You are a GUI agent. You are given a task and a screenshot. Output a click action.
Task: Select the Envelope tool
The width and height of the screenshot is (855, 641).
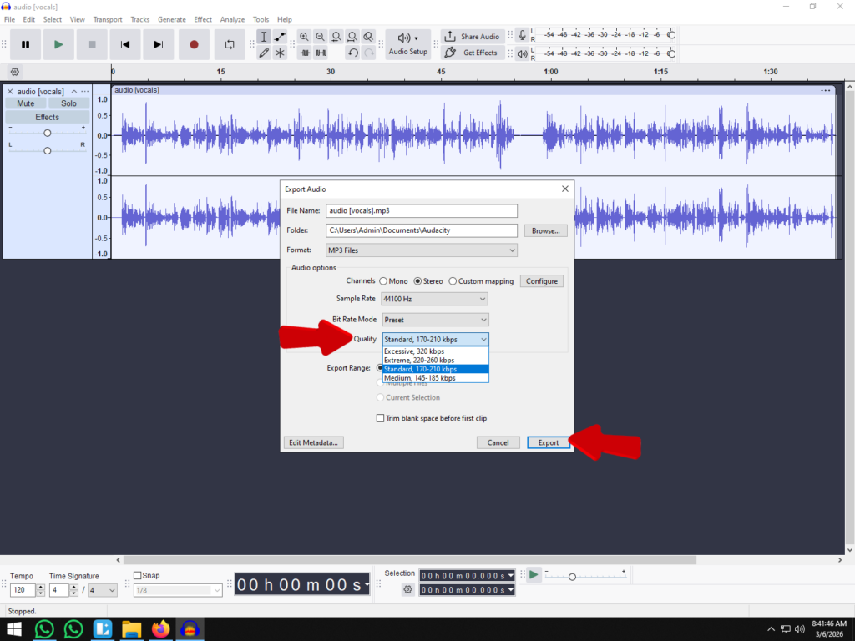tap(280, 37)
